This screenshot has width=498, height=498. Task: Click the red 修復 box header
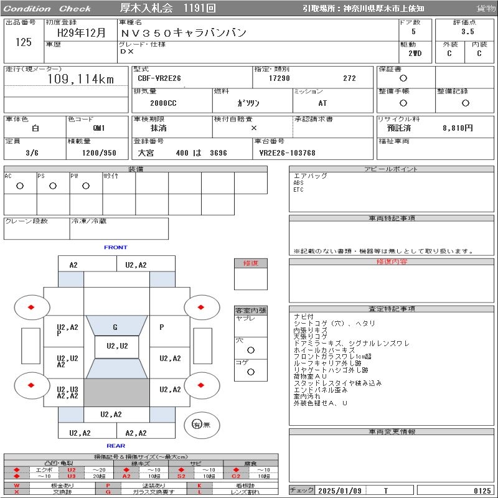[251, 263]
